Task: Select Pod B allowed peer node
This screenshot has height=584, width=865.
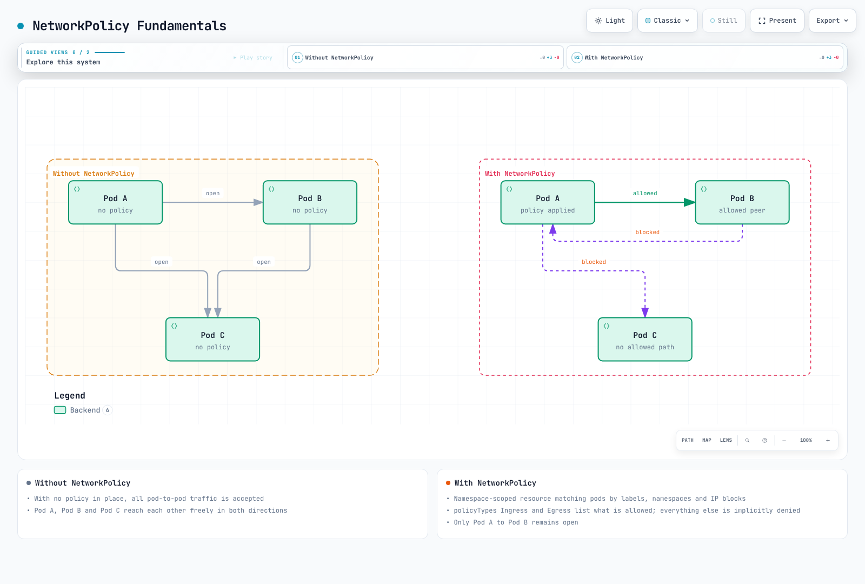Action: [x=742, y=202]
